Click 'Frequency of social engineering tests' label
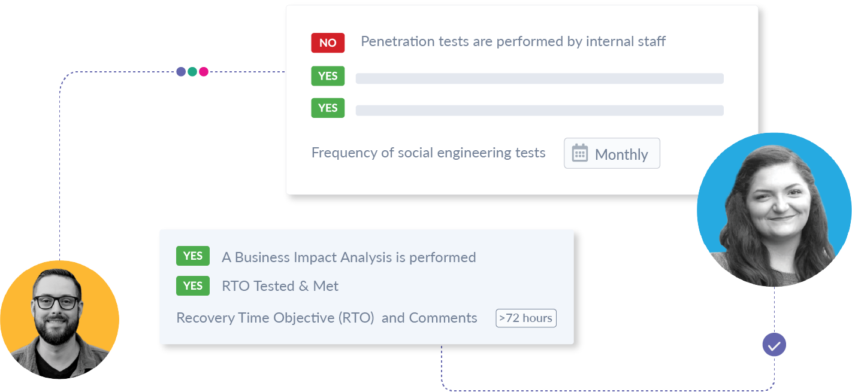The height and width of the screenshot is (392, 852). tap(428, 153)
